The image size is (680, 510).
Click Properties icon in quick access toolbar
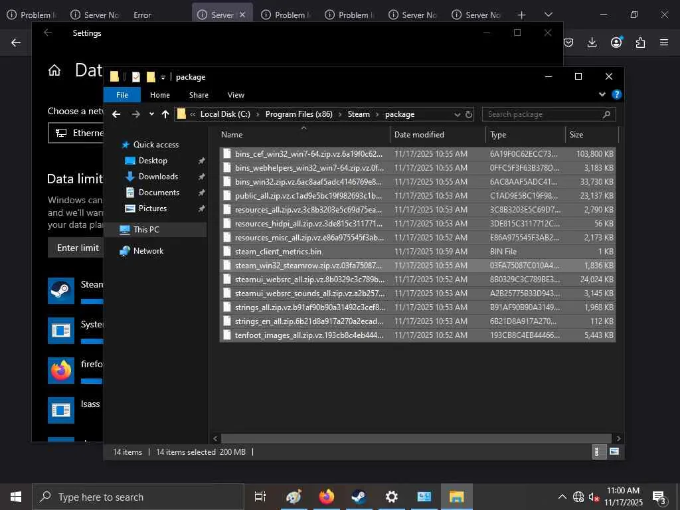coord(135,77)
